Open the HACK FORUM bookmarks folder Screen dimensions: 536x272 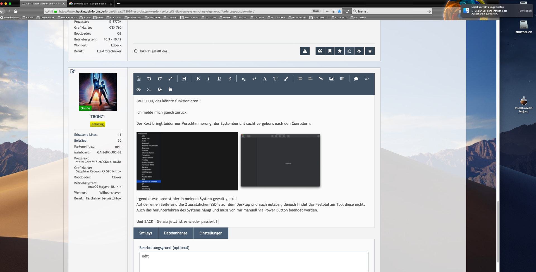[x=67, y=18]
